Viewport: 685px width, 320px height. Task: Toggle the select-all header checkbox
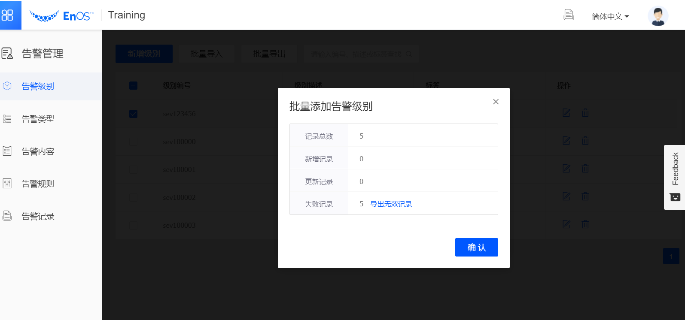coord(133,85)
